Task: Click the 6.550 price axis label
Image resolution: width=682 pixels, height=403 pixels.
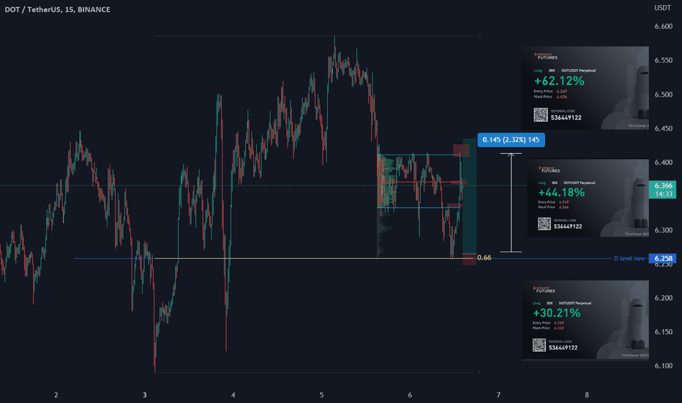Action: [x=663, y=61]
